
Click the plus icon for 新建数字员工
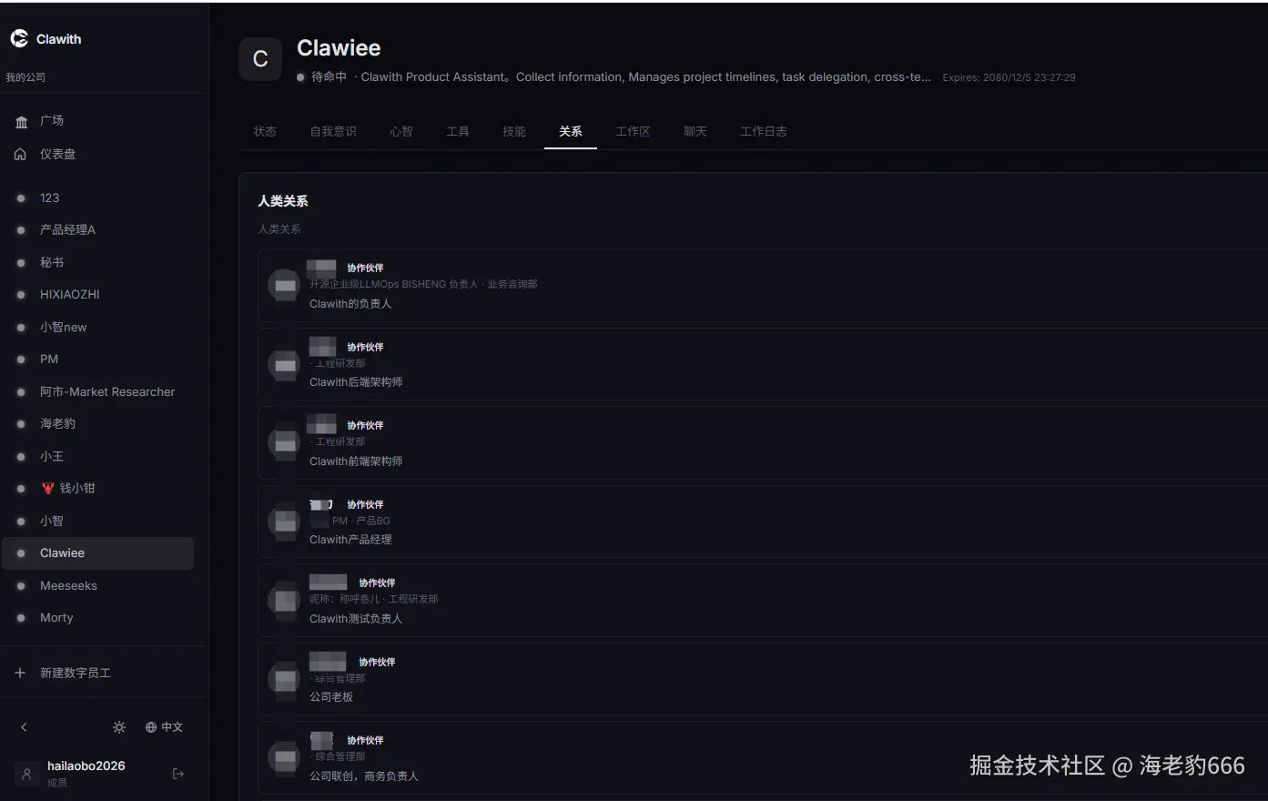coord(20,673)
